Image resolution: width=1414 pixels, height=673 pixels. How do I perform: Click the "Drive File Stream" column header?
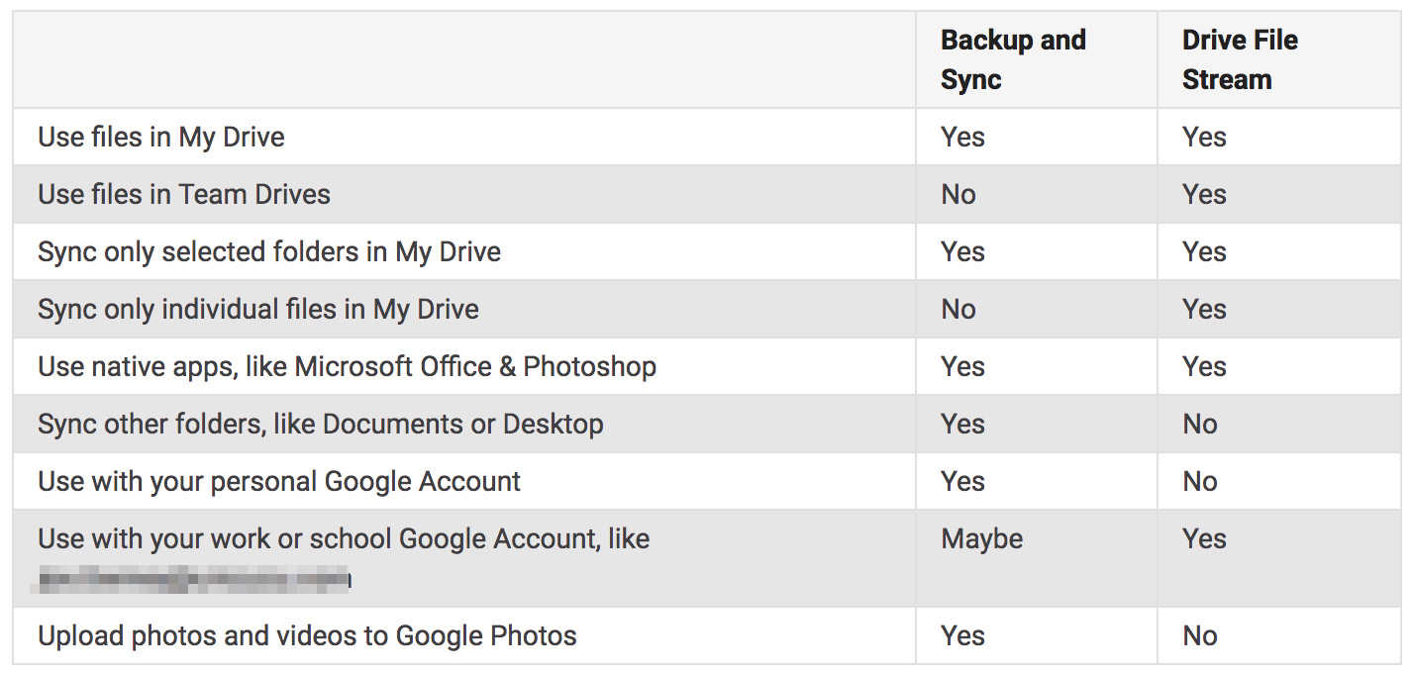point(1240,59)
